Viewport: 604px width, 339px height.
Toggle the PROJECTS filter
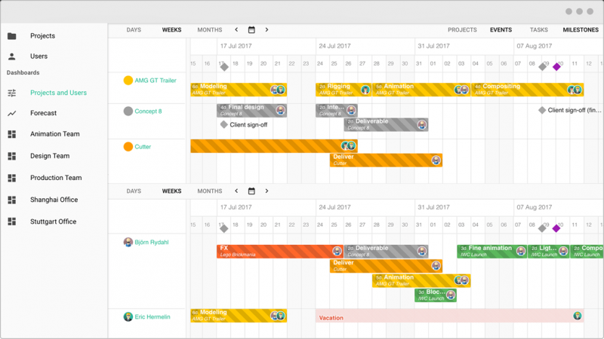pyautogui.click(x=462, y=29)
